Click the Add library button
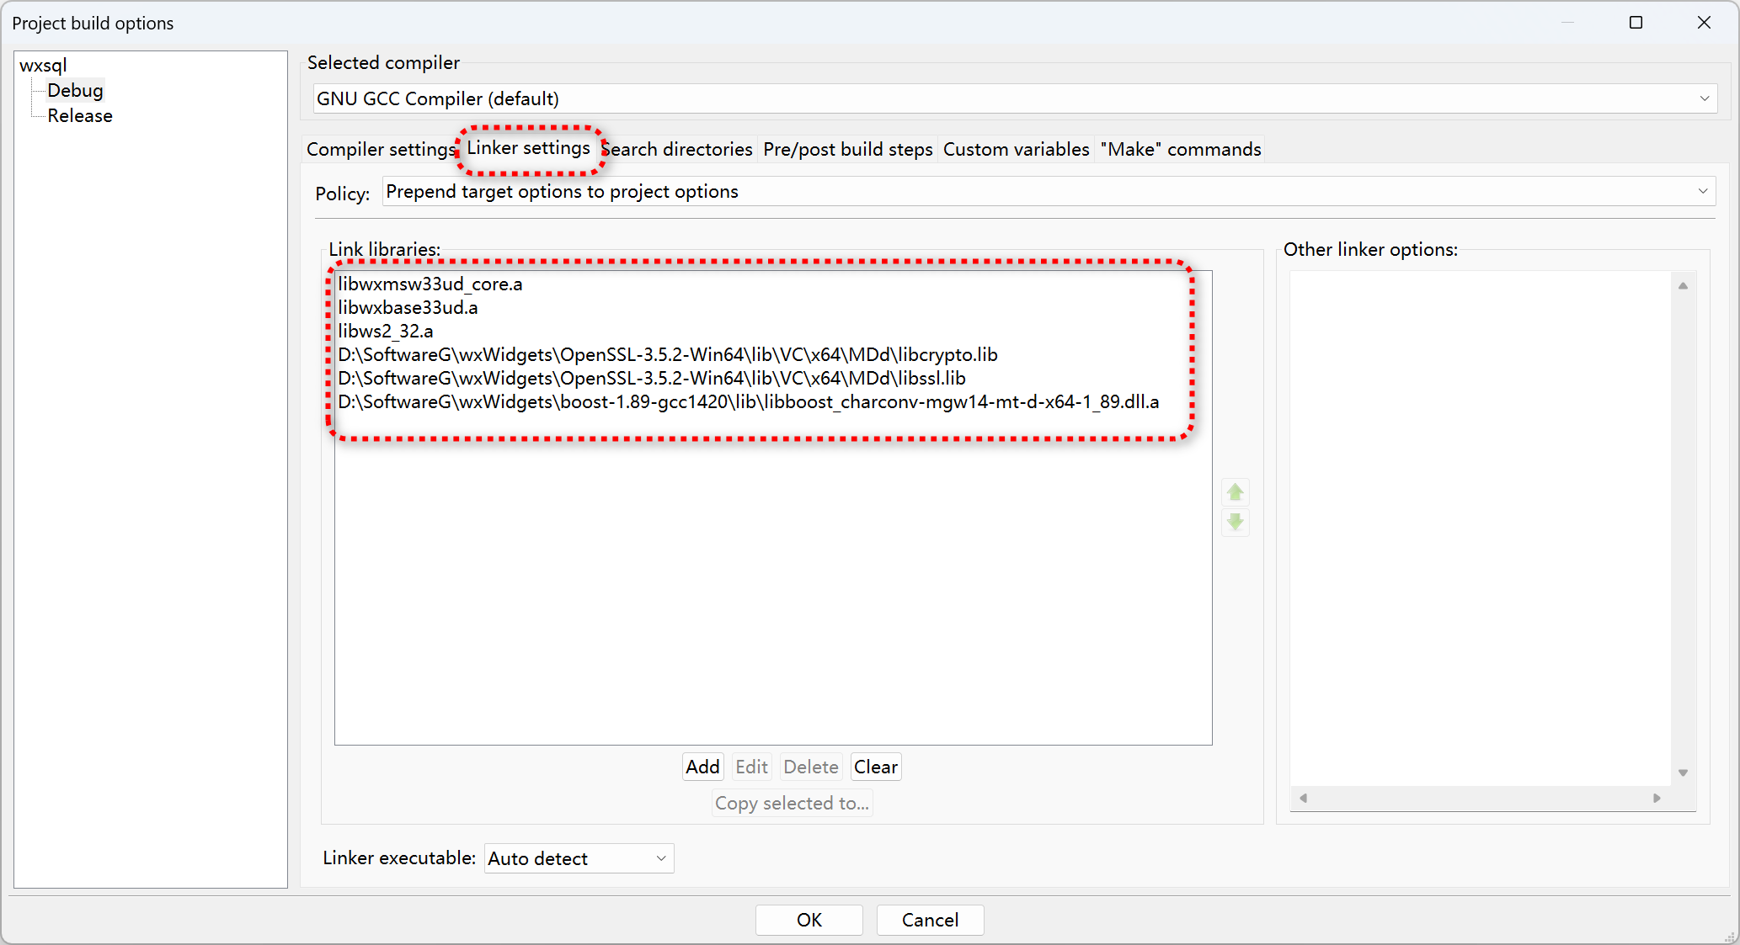Viewport: 1740px width, 945px height. [x=702, y=767]
